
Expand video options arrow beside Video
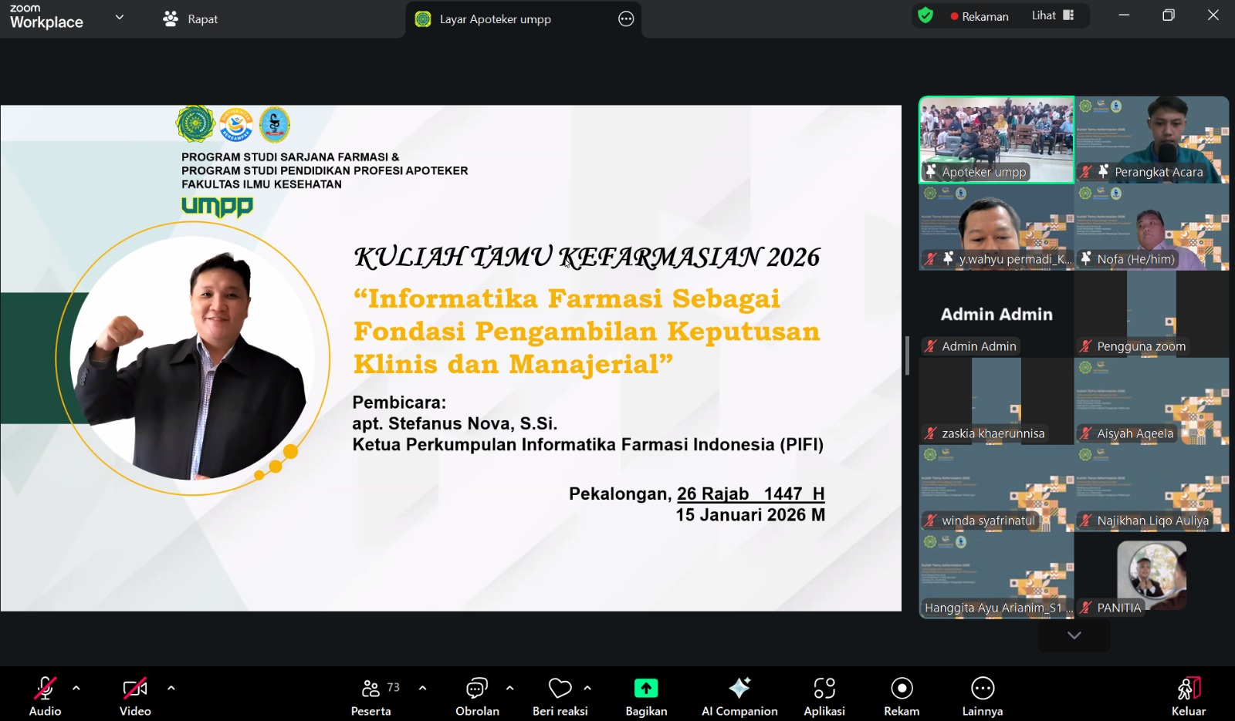(171, 687)
